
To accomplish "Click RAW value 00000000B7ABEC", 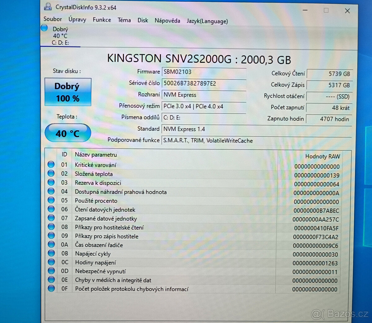I will pyautogui.click(x=316, y=211).
